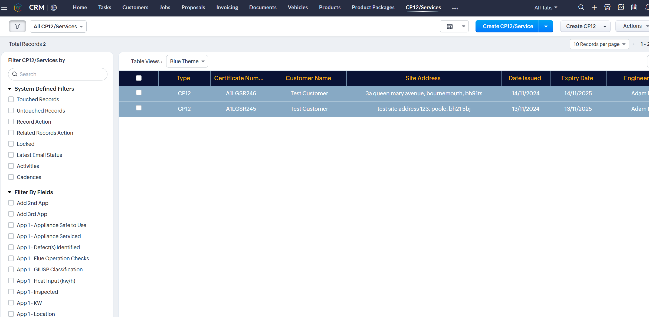Open the marketplace store icon
649x317 pixels.
(608, 8)
